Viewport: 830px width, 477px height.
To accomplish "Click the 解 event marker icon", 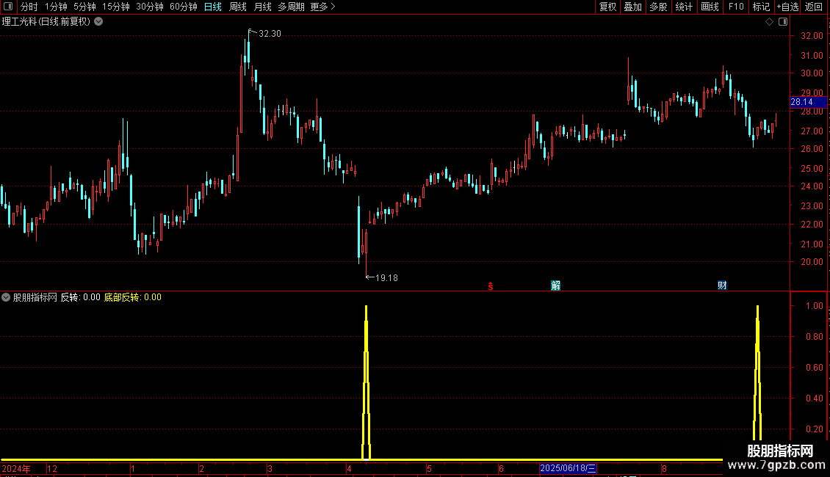I will pyautogui.click(x=555, y=285).
